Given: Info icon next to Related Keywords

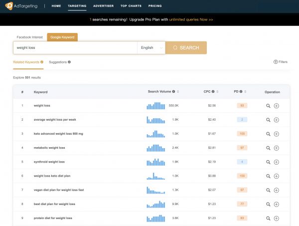Looking at the screenshot, I should point(42,62).
